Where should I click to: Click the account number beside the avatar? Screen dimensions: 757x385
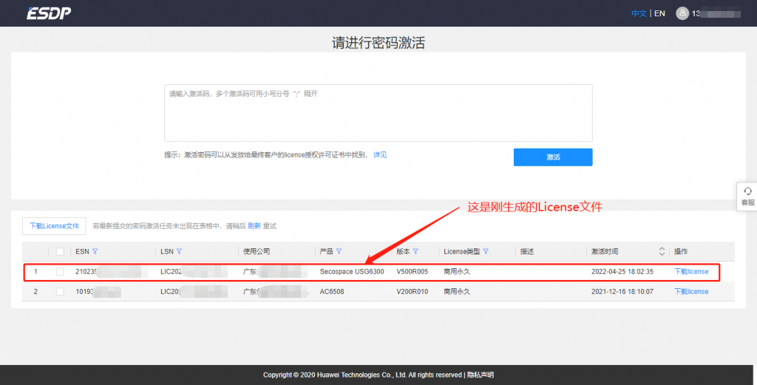click(716, 13)
